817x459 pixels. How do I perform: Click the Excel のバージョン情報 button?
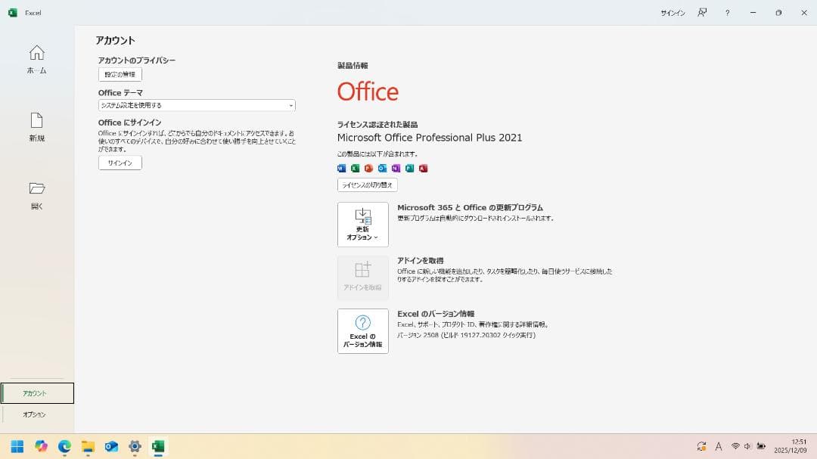(x=363, y=331)
